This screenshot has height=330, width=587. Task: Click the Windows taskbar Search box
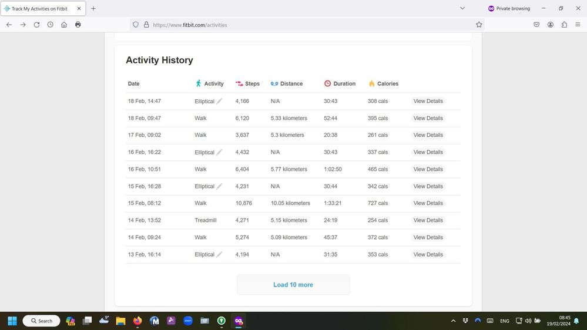click(41, 321)
